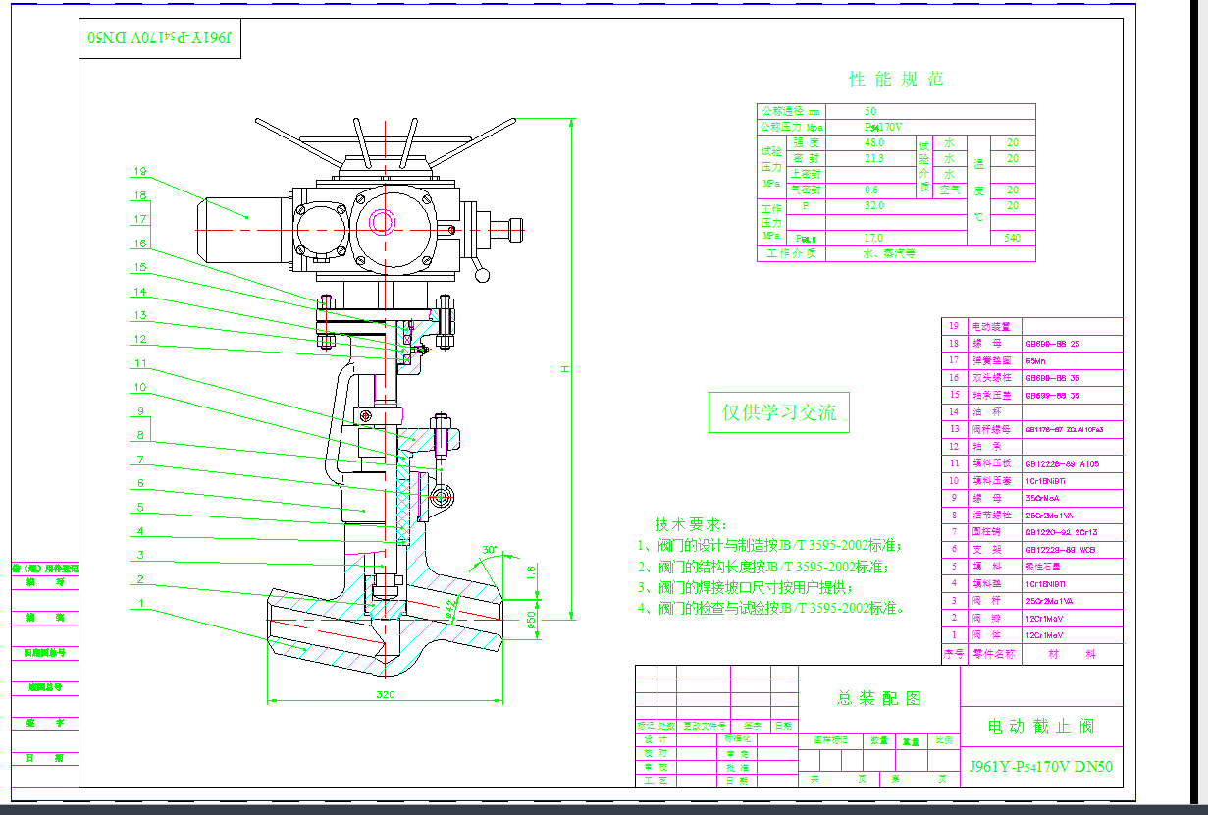Click the upside-down J961Y-Ps4170V DN50 label
The height and width of the screenshot is (815, 1208).
[159, 38]
